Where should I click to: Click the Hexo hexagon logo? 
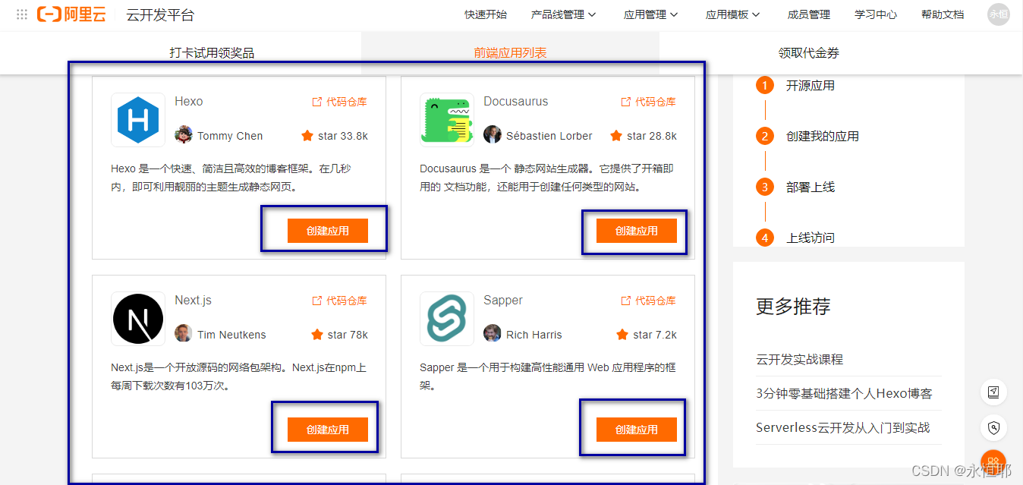(x=138, y=120)
